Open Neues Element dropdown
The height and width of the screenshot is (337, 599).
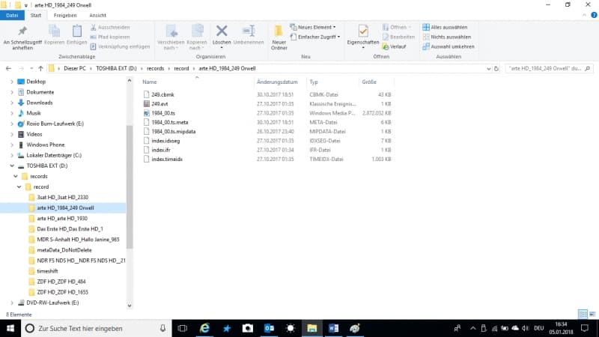coord(313,28)
